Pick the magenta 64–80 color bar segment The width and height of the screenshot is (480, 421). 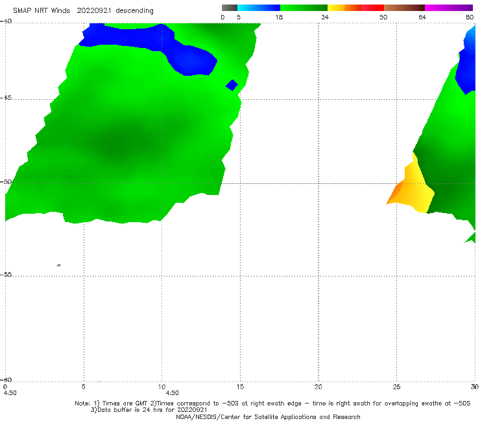point(449,8)
